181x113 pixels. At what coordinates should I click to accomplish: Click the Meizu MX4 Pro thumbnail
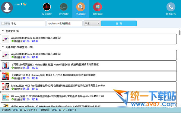click(5, 87)
